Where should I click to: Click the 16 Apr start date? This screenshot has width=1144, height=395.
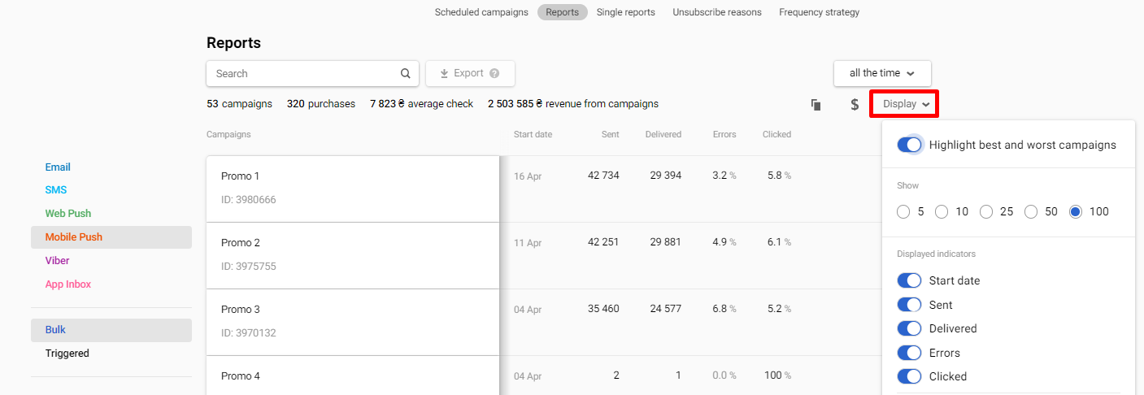[528, 176]
